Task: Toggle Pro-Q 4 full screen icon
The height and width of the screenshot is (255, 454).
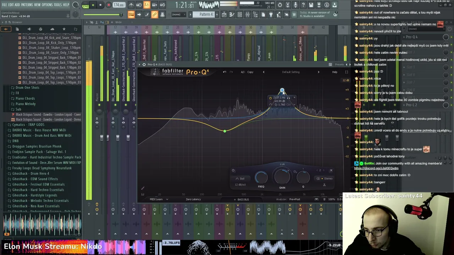Action: click(347, 72)
